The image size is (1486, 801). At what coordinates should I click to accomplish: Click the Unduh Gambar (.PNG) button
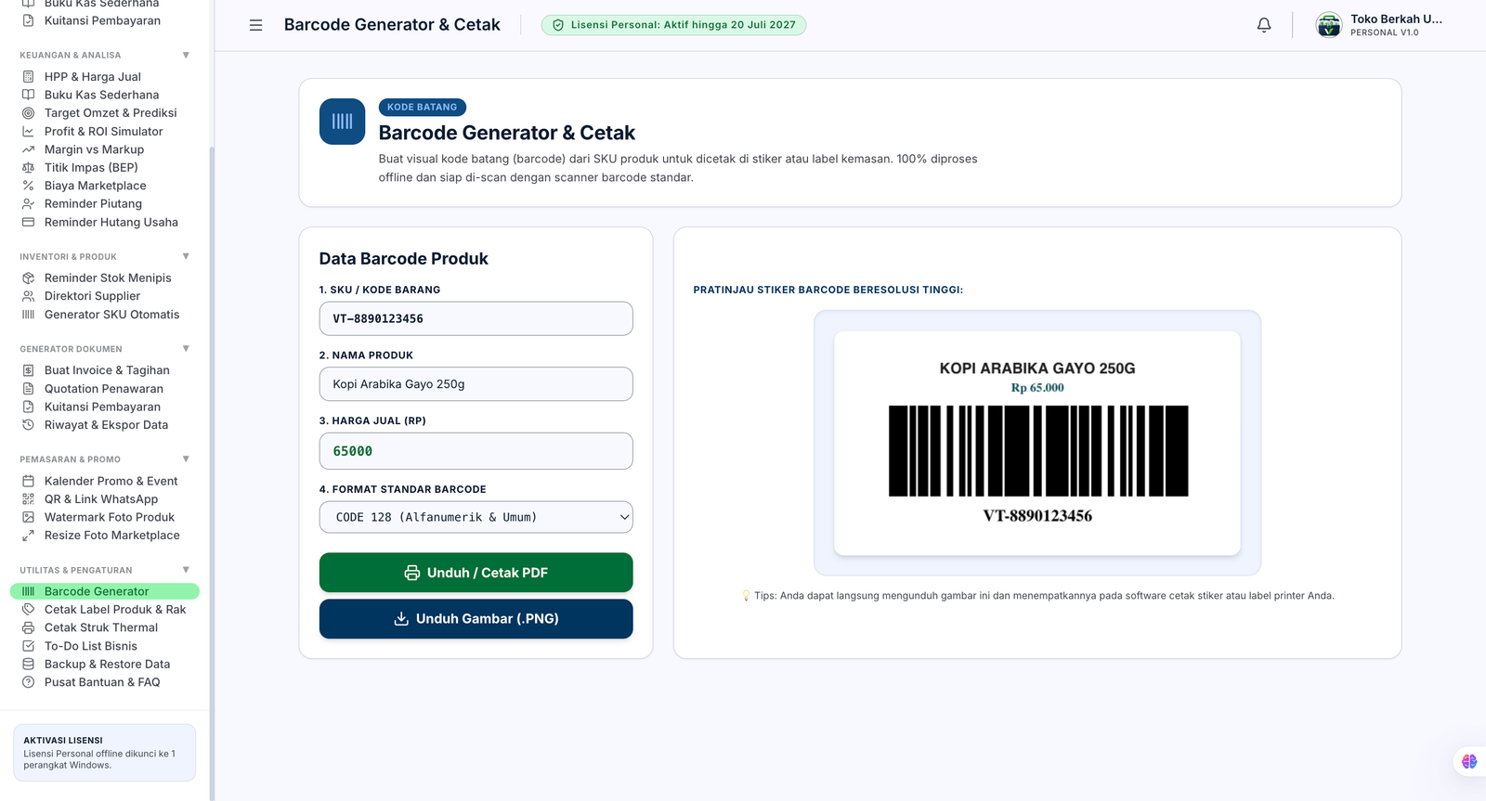[x=476, y=619]
